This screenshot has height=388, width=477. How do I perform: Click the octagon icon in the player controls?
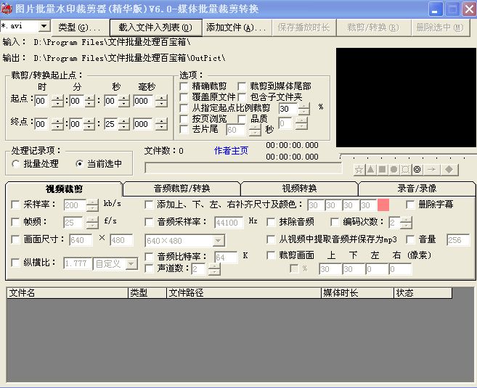[394, 170]
